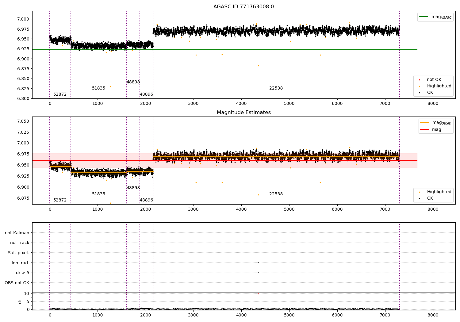Click the black "Ion. rad." flag point
Image resolution: width=460 pixels, height=322 pixels.
(259, 263)
